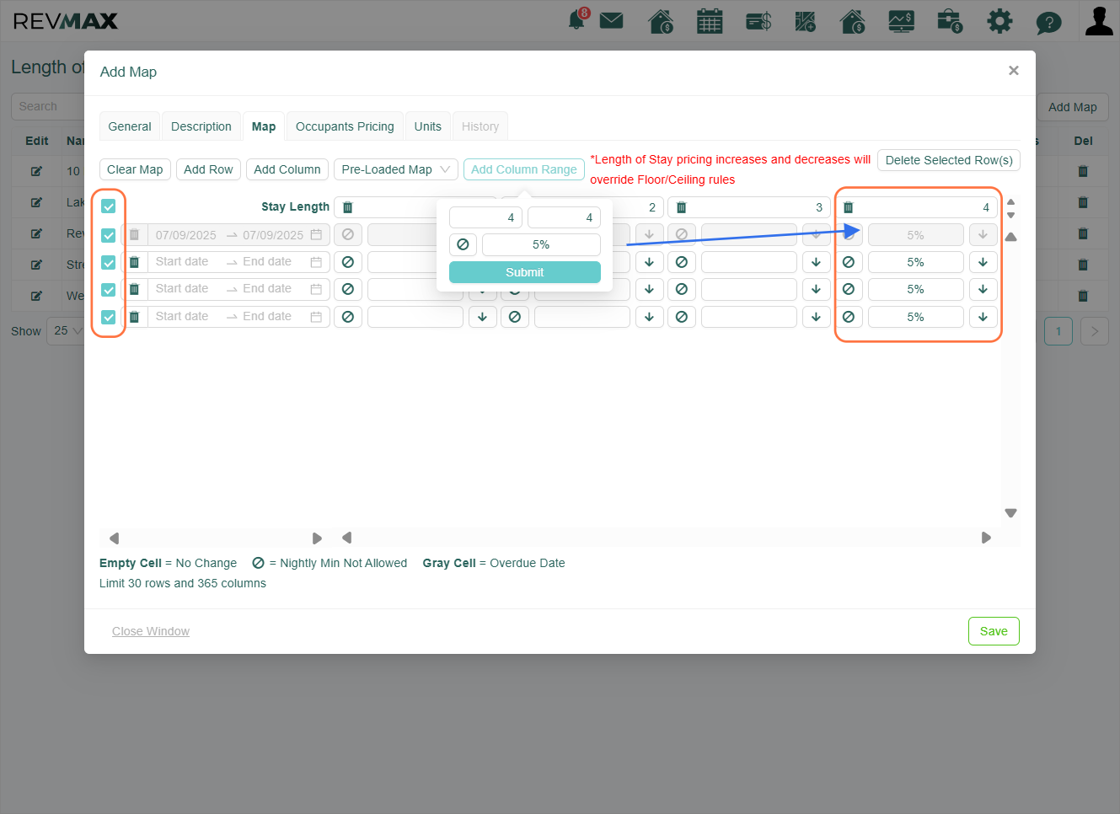Click the Add Row button
The image size is (1120, 814).
pos(208,169)
